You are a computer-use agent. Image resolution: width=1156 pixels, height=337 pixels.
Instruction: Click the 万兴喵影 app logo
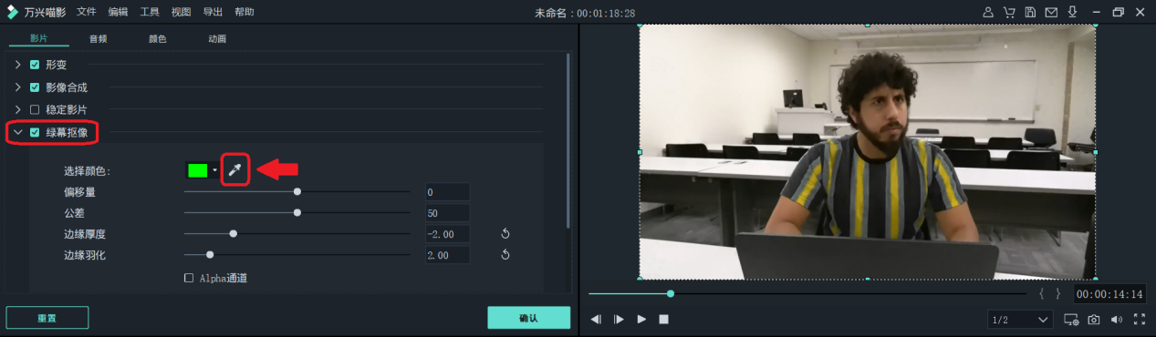pyautogui.click(x=13, y=12)
